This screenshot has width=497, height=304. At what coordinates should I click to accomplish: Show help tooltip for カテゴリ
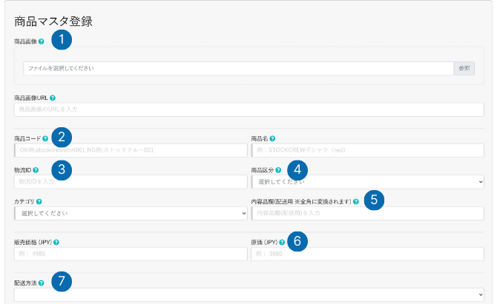[x=39, y=201]
